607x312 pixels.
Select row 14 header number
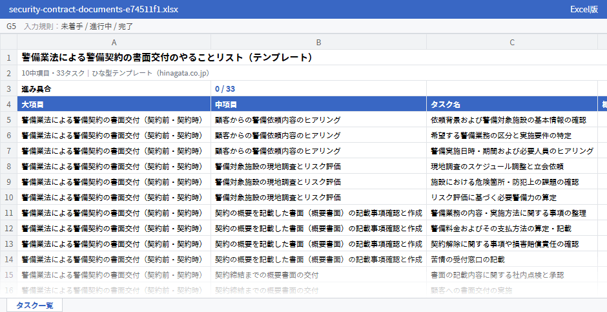(x=8, y=260)
